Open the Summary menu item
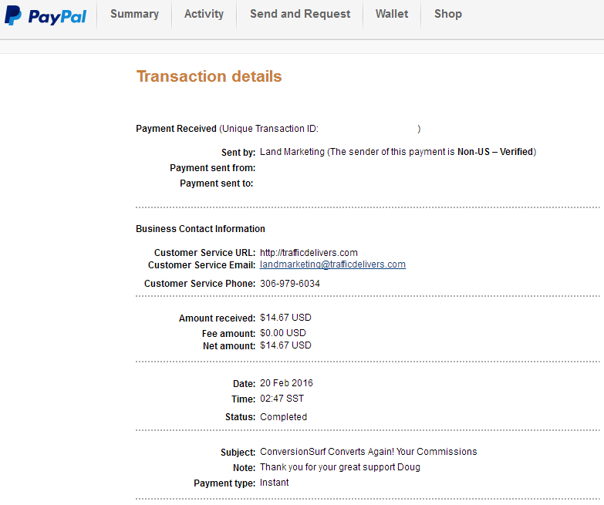604x505 pixels. point(134,14)
